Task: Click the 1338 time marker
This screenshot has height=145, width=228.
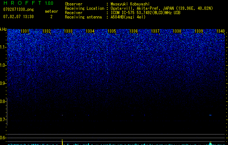Action: 177,31
